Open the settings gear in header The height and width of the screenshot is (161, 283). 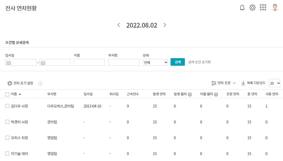(252, 8)
